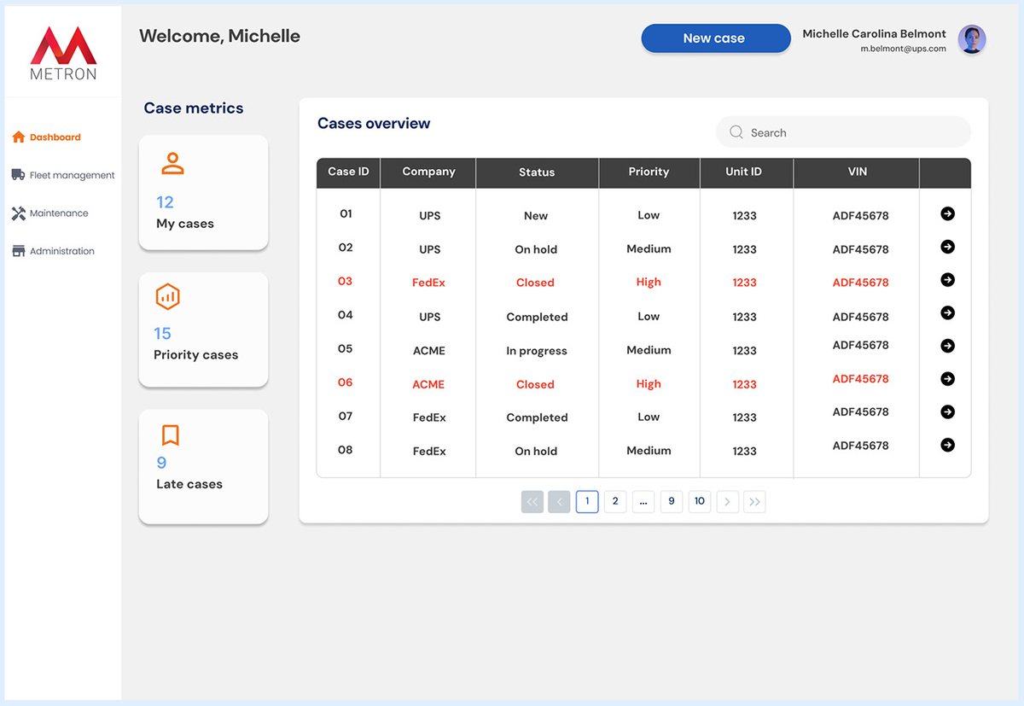Create a New case
The image size is (1024, 706).
(x=716, y=38)
